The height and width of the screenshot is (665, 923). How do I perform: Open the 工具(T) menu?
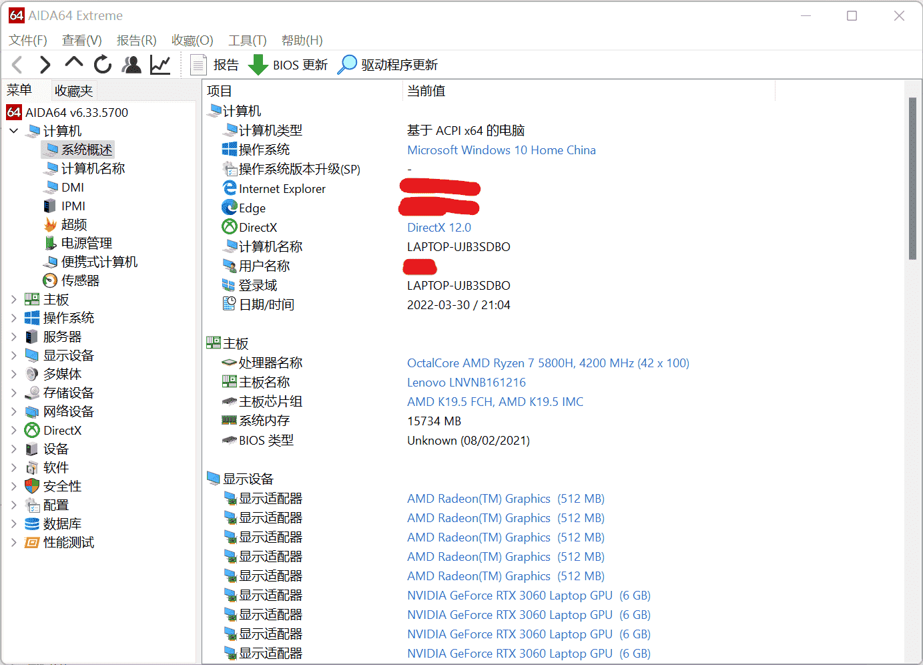click(248, 41)
